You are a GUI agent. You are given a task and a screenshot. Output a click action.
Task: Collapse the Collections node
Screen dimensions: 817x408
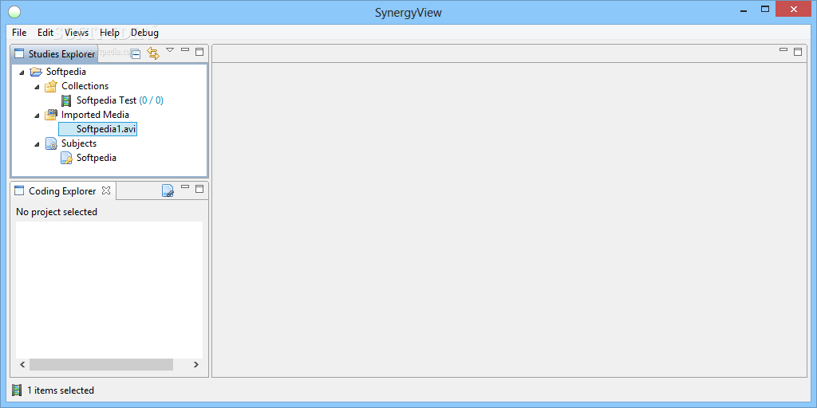coord(37,86)
